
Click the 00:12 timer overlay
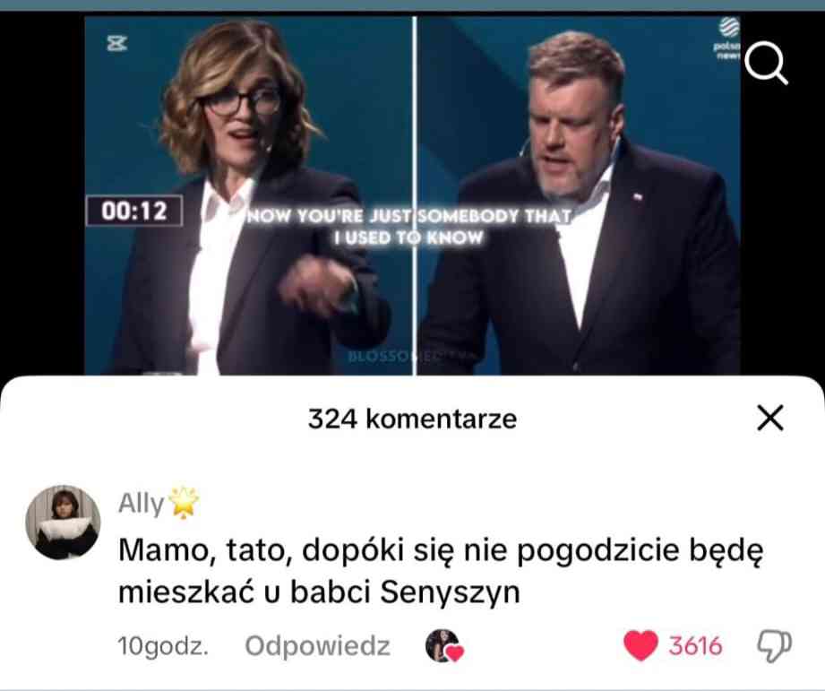click(134, 211)
